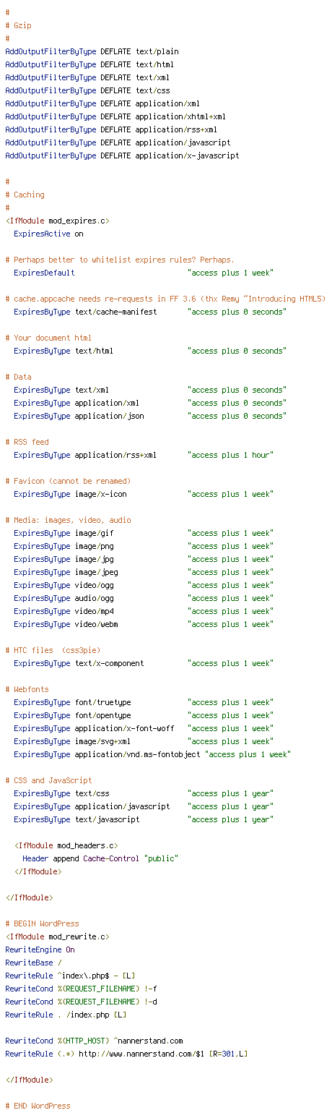The width and height of the screenshot is (332, 1118).
Task: Click the 'application/vnd.ms-fontobject' line
Action: [x=152, y=754]
